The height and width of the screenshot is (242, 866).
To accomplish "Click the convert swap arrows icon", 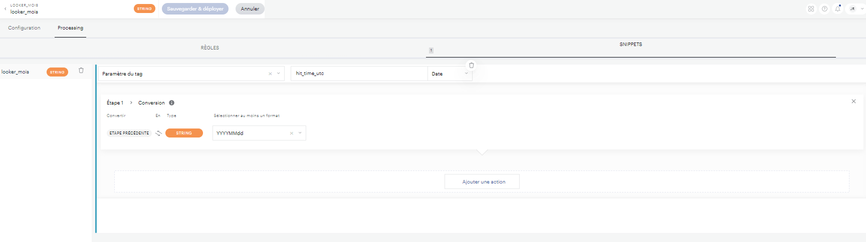I will coord(158,133).
